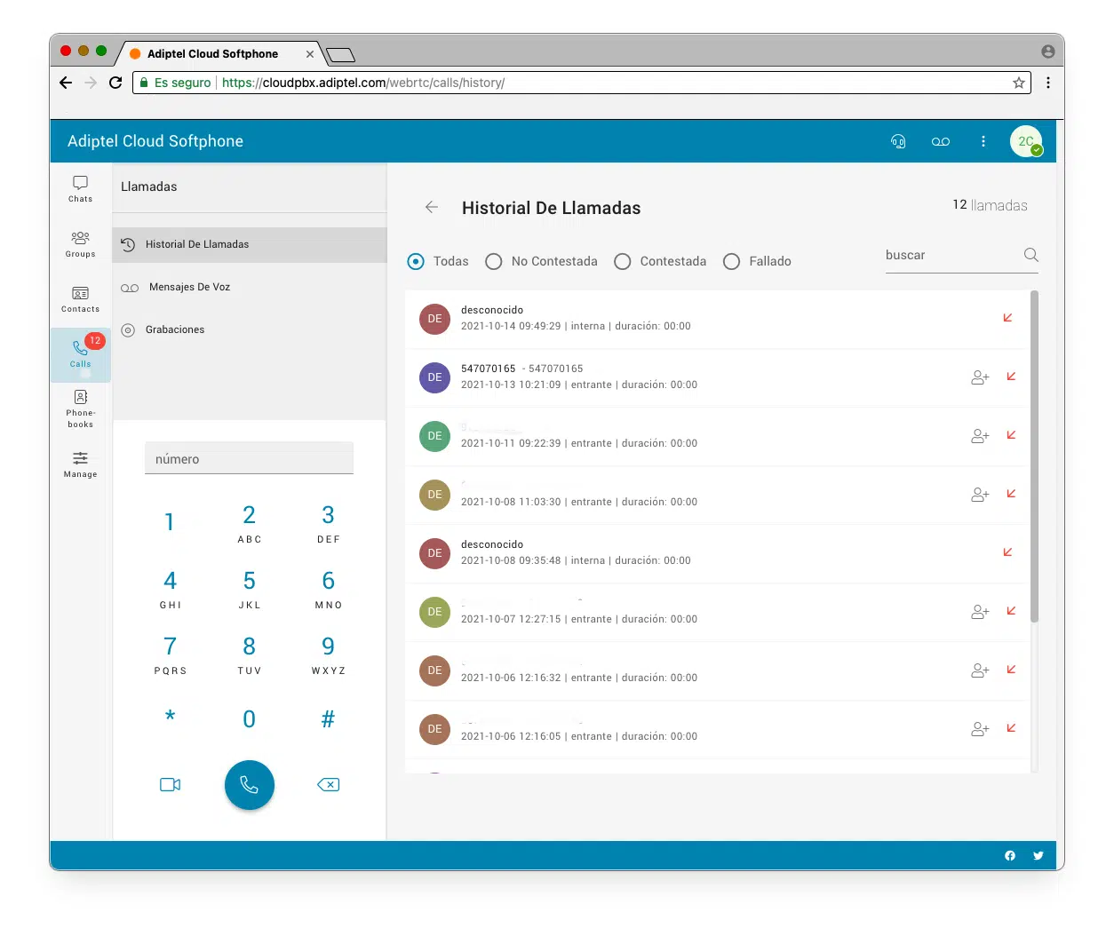This screenshot has width=1114, height=936.
Task: Bookmark page with star icon
Action: (x=1019, y=83)
